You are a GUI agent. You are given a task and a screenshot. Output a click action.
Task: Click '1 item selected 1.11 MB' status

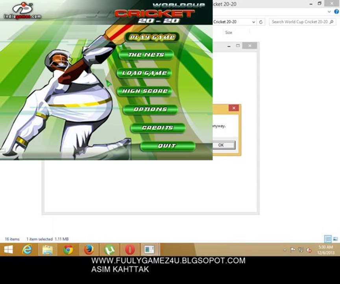click(x=48, y=239)
